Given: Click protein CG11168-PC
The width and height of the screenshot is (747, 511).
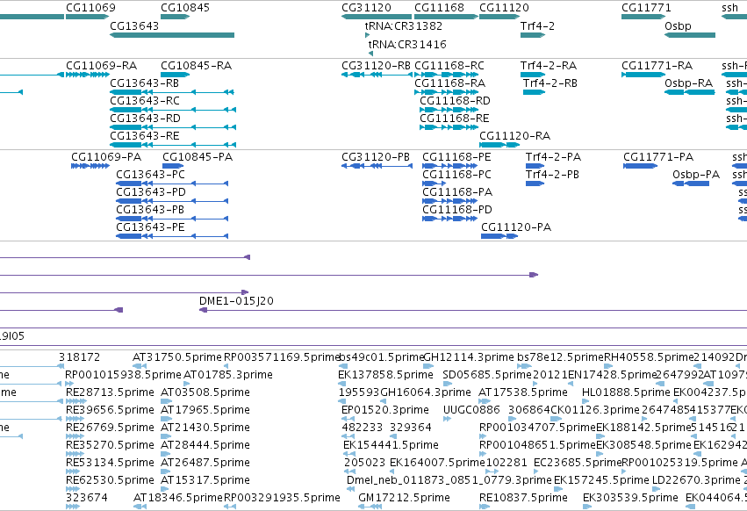Looking at the screenshot, I should tap(456, 175).
